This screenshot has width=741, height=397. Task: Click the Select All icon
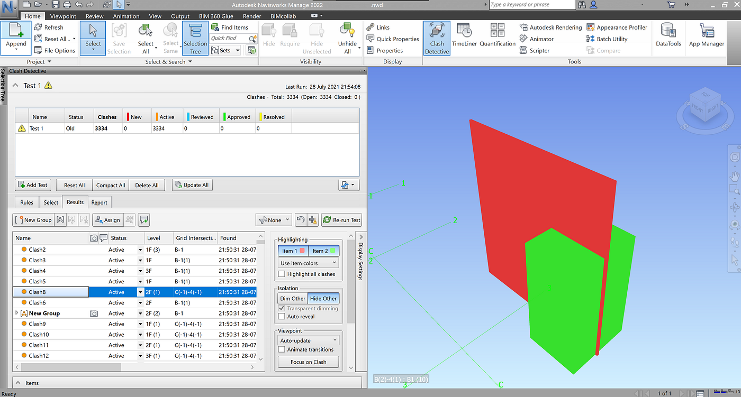click(146, 30)
